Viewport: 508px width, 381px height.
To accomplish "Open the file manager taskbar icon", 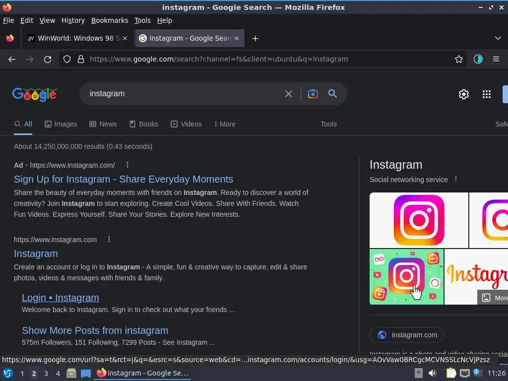I will [71, 373].
